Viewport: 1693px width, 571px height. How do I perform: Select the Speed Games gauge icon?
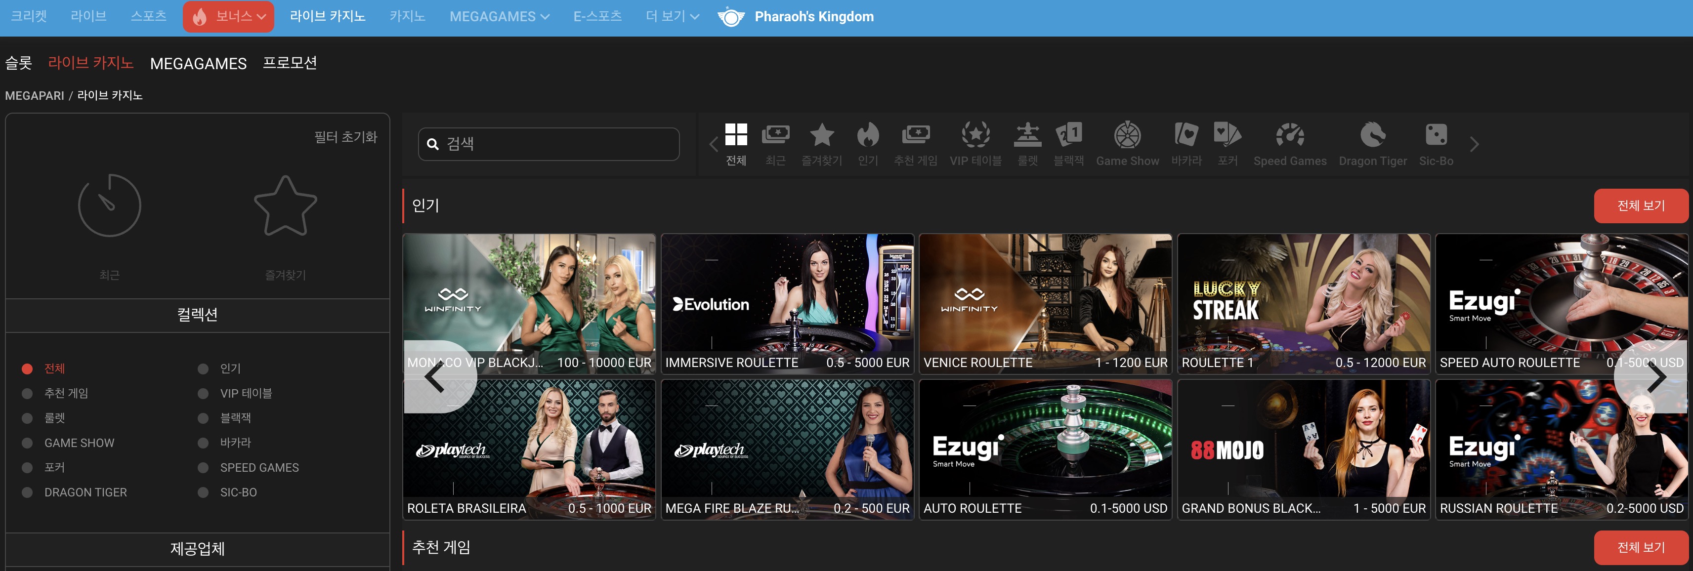pyautogui.click(x=1289, y=135)
